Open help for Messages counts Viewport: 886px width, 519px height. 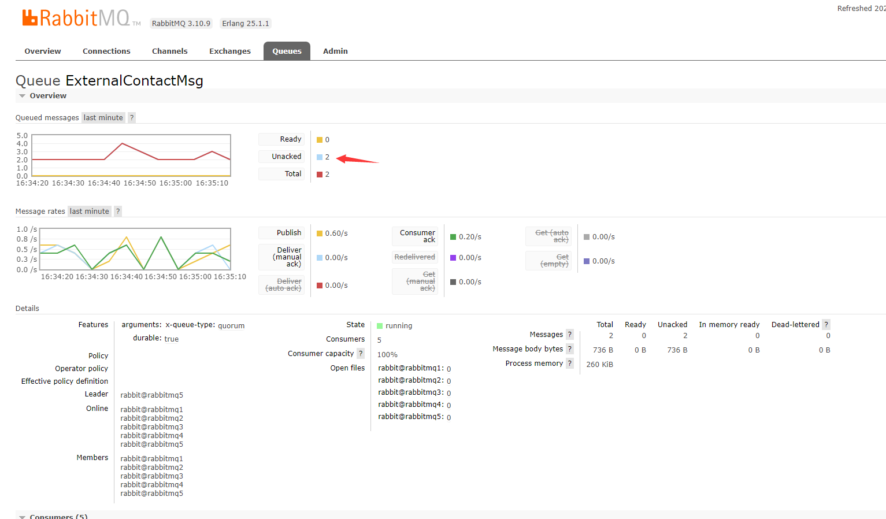pyautogui.click(x=570, y=334)
